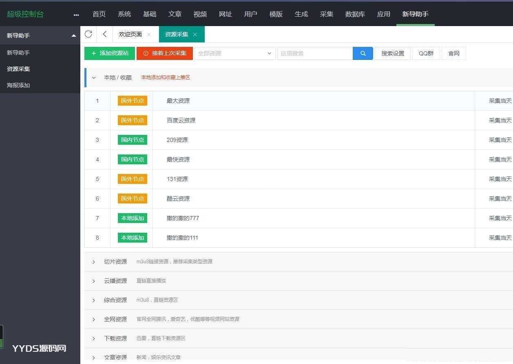The image size is (513, 364).
Task: Refresh the page using the reload icon
Action: click(x=88, y=34)
